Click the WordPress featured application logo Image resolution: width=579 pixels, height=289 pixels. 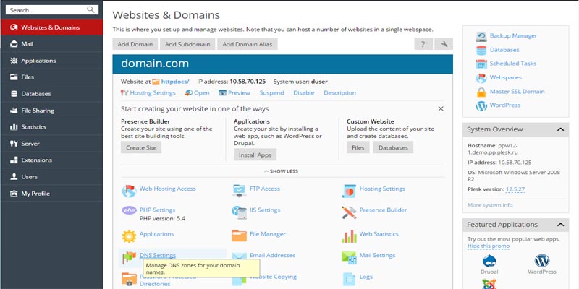coord(541,261)
